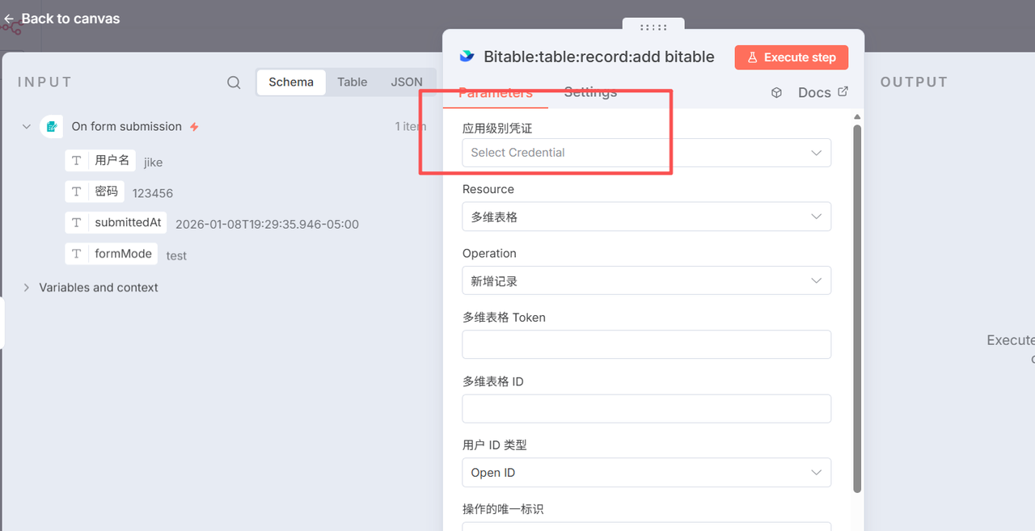Open the Settings tab
The image size is (1035, 531).
point(590,92)
